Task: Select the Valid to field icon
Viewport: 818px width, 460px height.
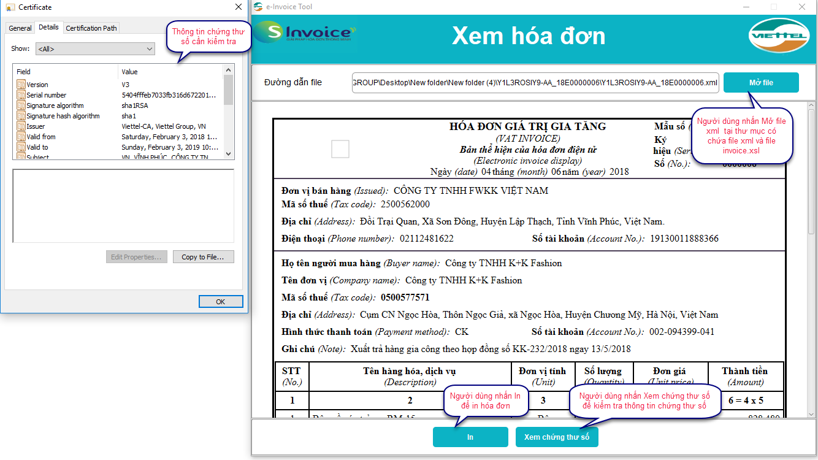Action: [x=21, y=147]
